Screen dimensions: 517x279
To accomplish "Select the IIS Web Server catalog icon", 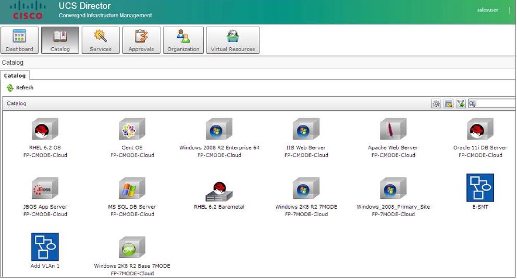I will coord(306,129).
